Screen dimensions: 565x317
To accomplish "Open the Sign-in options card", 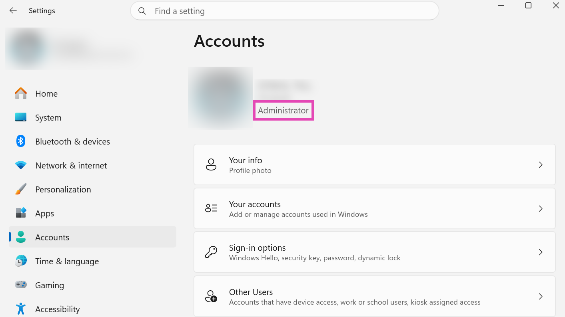I will click(x=375, y=252).
